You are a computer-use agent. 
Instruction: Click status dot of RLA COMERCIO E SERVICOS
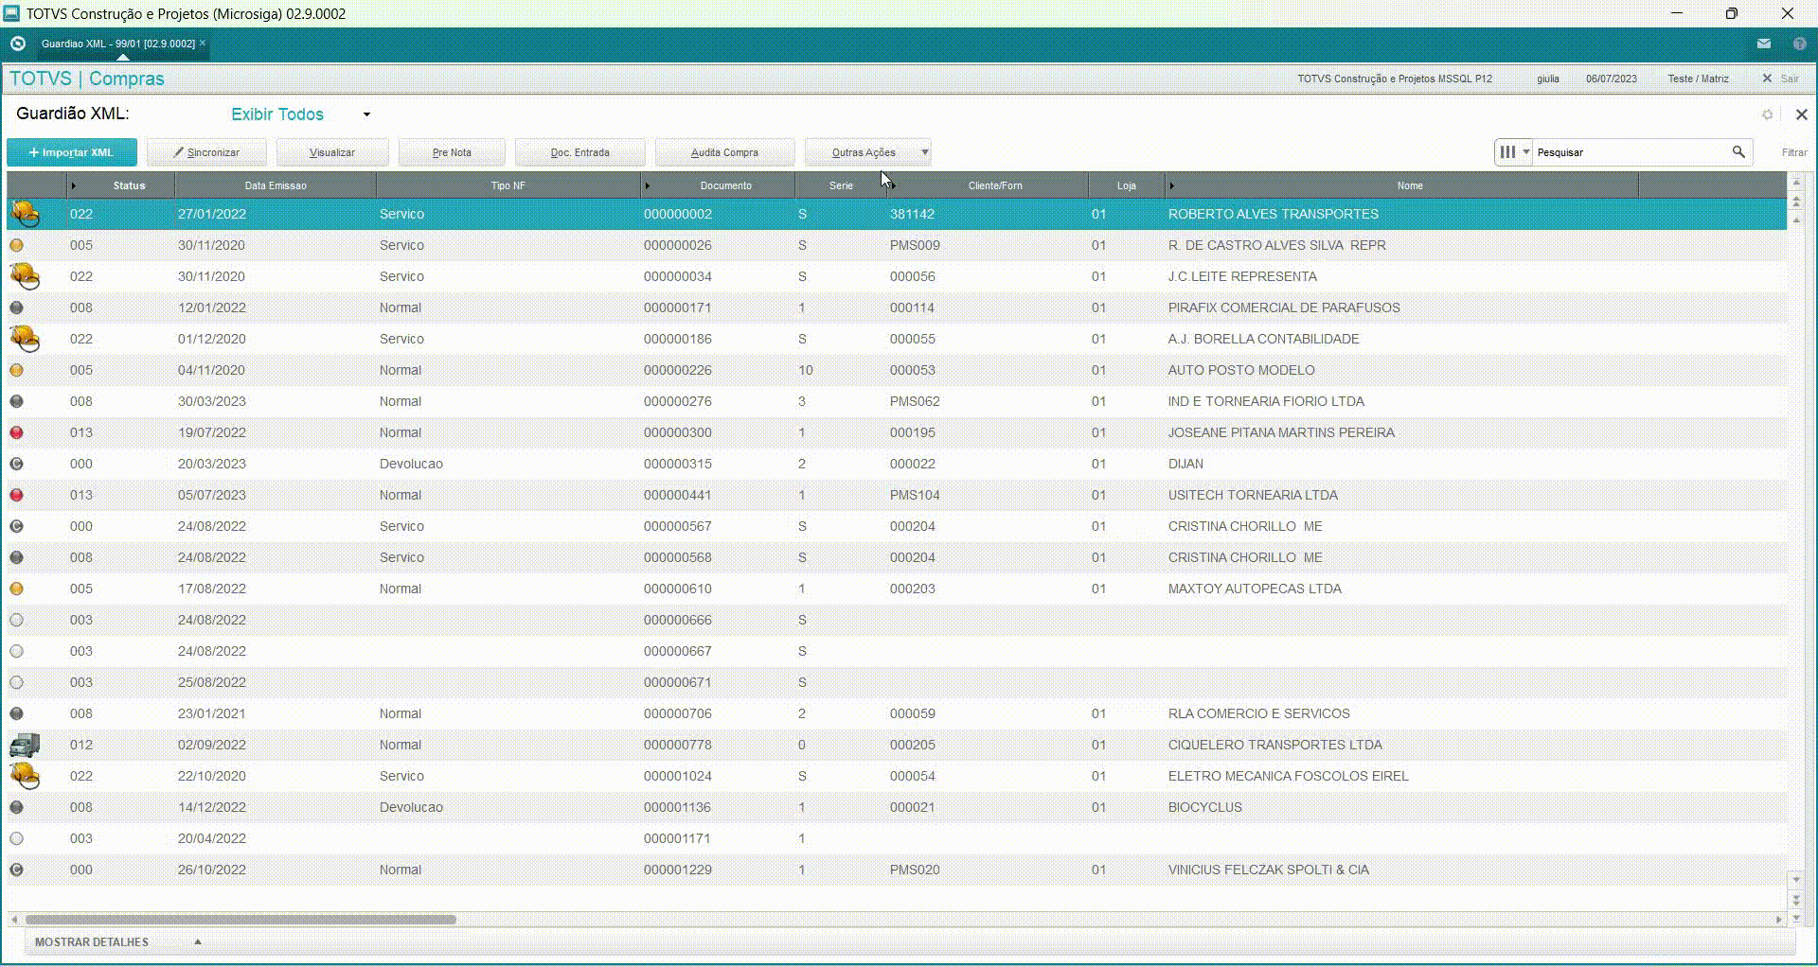(x=16, y=713)
